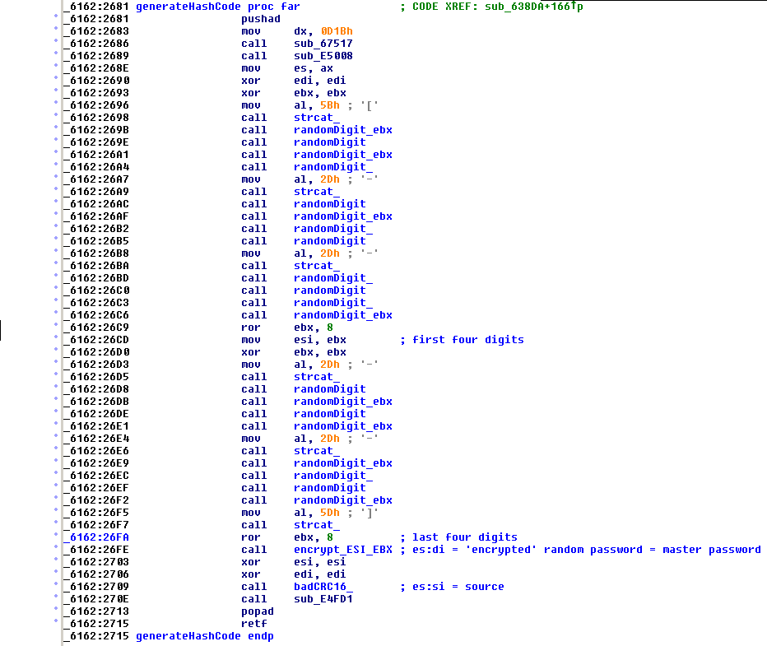
Task: Click randomDigit at address 269E
Action: (x=330, y=142)
